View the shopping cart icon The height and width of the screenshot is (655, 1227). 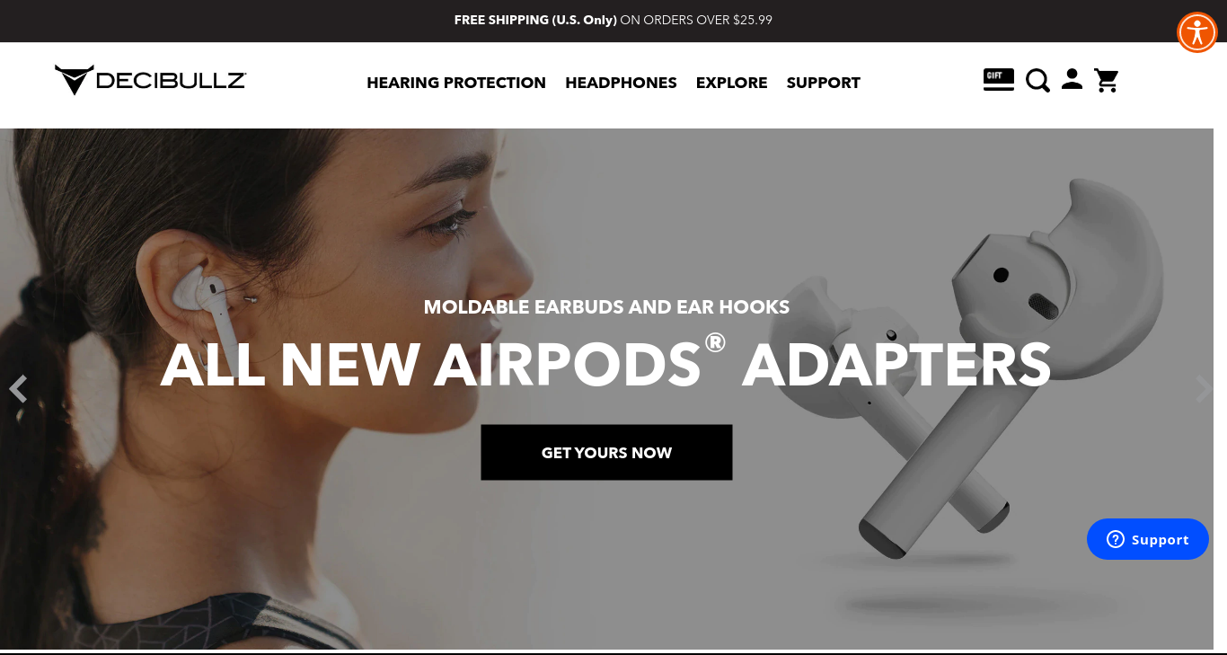(x=1107, y=81)
